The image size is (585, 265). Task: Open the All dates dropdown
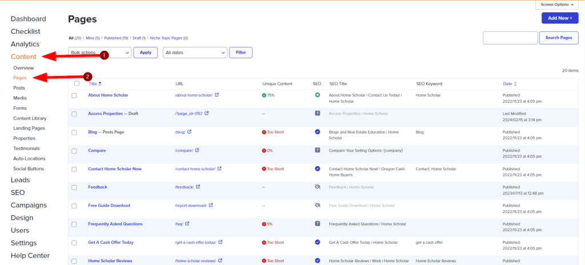(x=195, y=53)
